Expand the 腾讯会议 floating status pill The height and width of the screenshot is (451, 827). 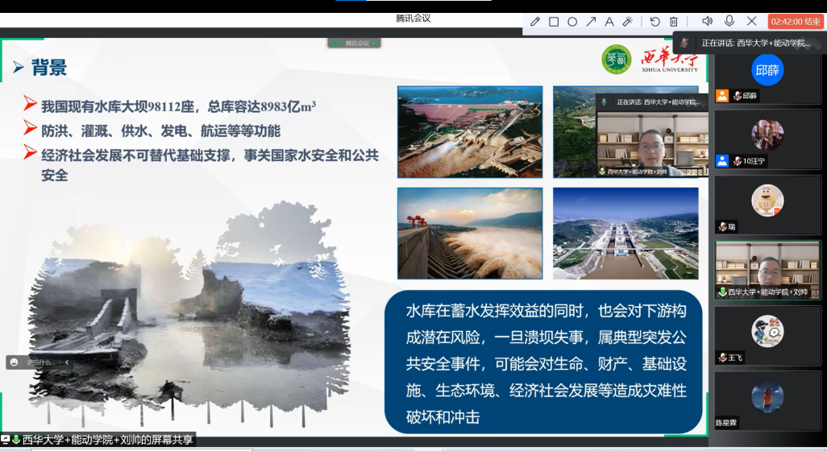(353, 43)
